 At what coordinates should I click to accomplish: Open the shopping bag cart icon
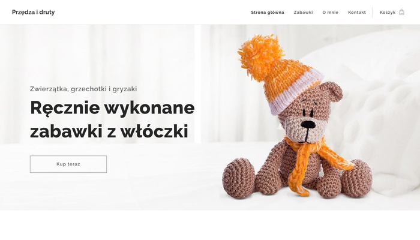click(401, 12)
